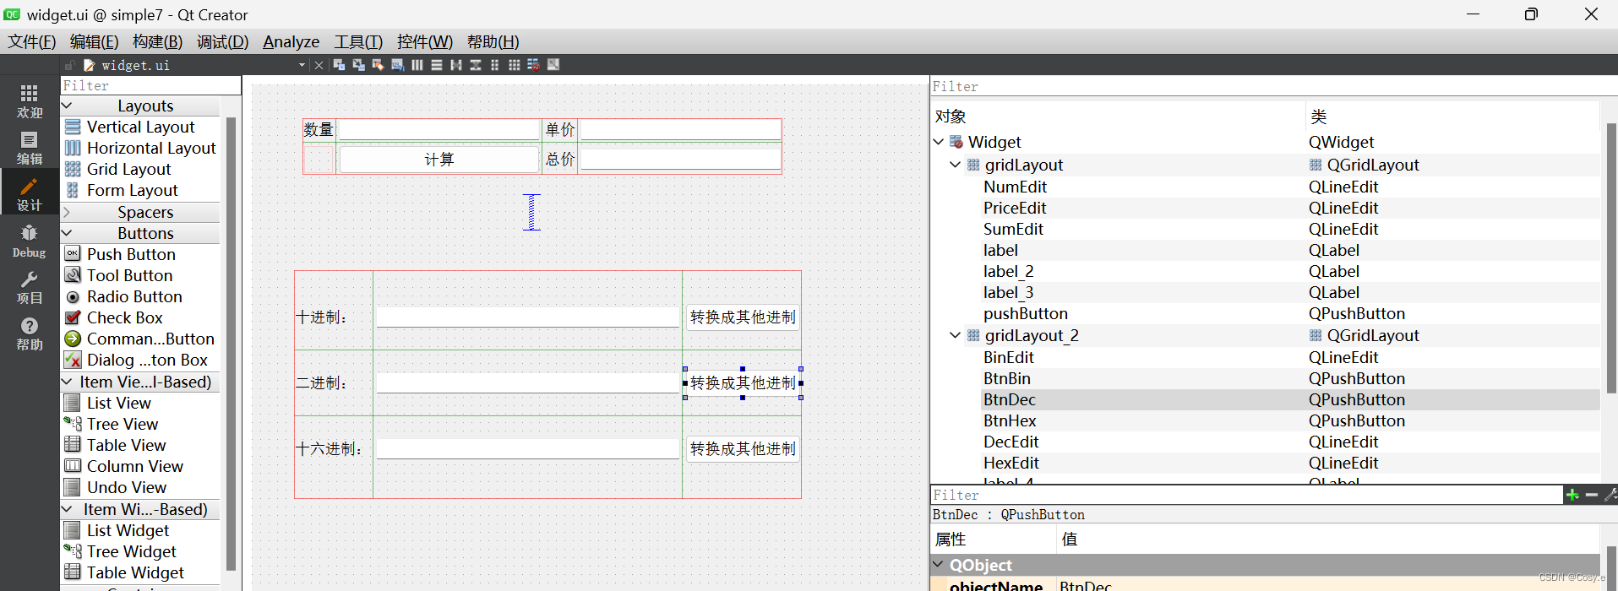Click the 数量 line edit on the form

pos(439,129)
